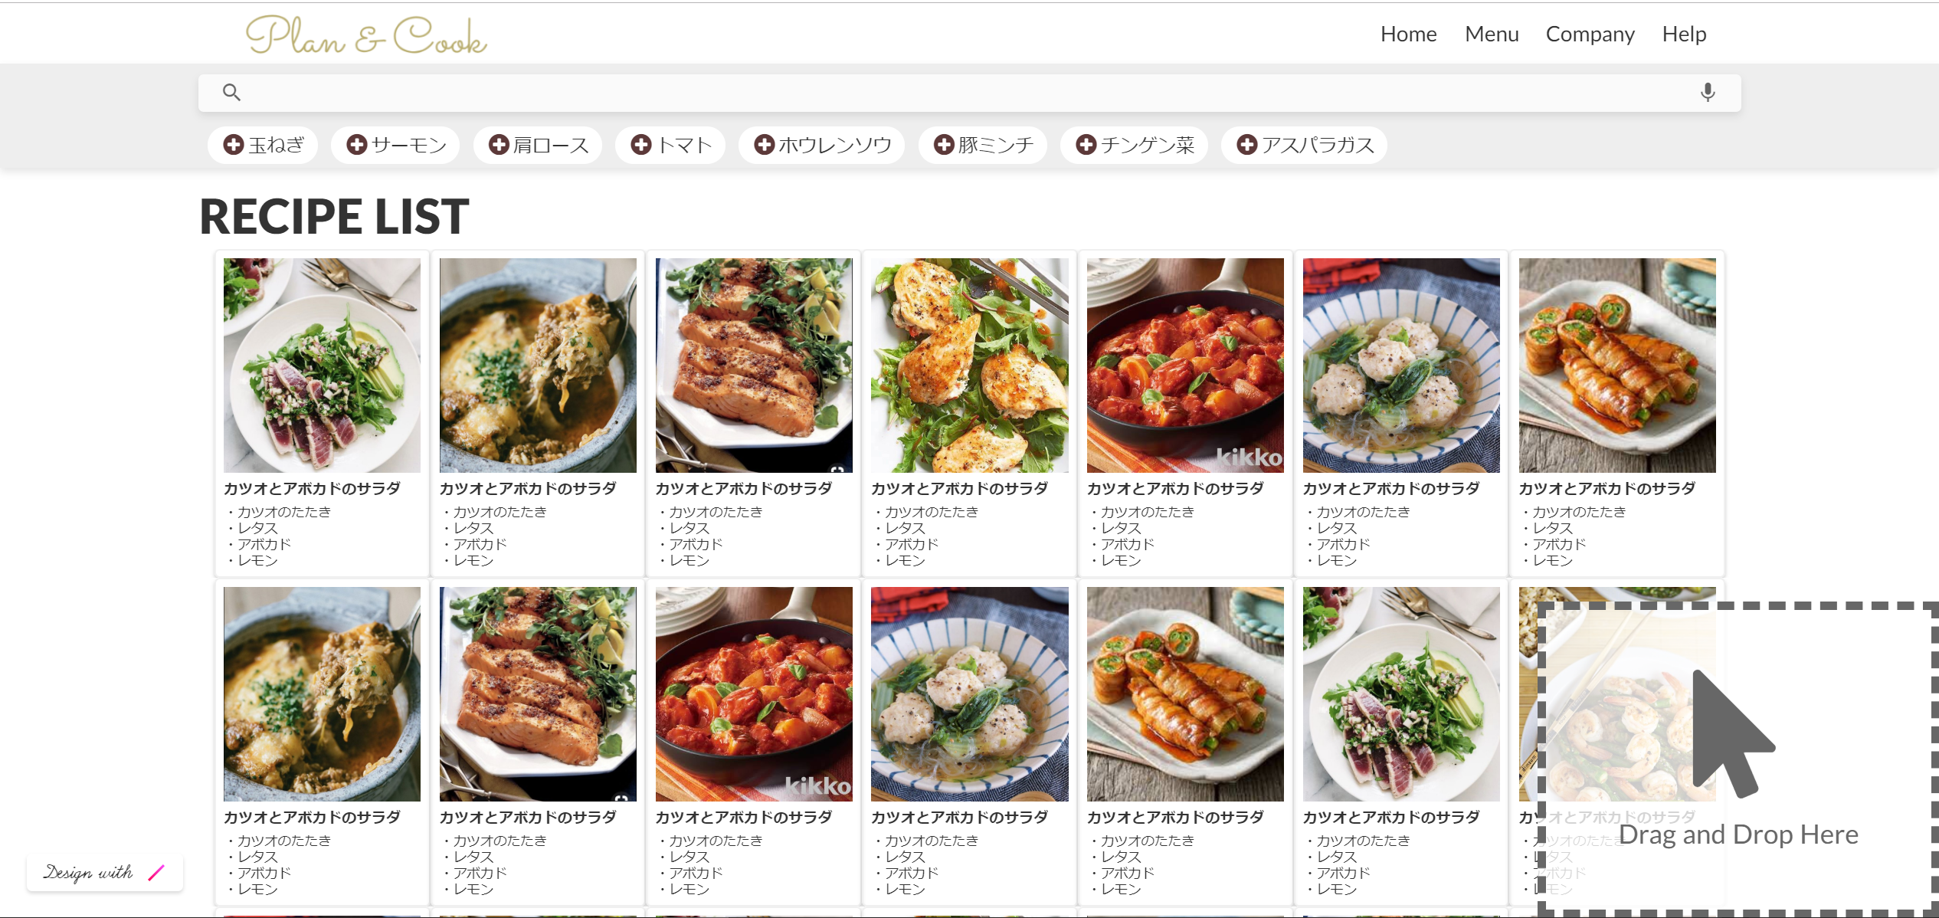Add the アスパラガス ingredient tag
Screen dimensions: 1939x918
pyautogui.click(x=1246, y=145)
